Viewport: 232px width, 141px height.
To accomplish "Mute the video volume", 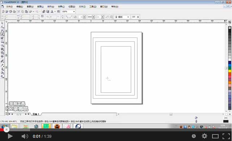I will 25,136.
